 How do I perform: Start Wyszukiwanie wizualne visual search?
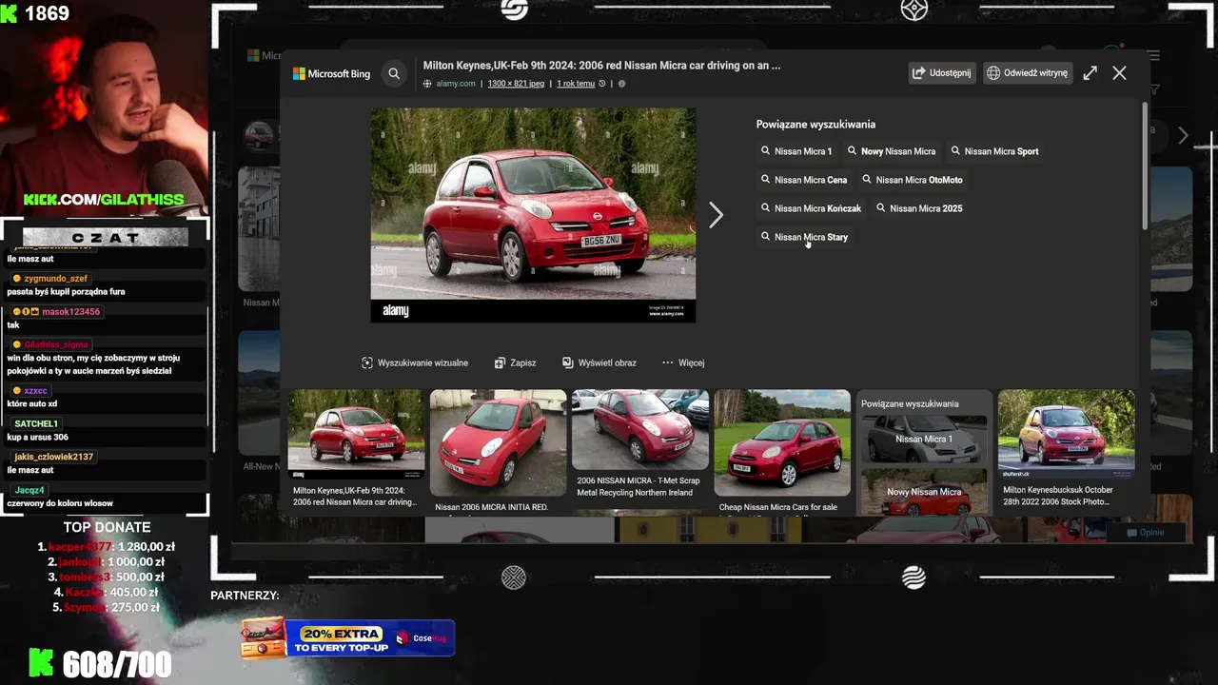[415, 362]
